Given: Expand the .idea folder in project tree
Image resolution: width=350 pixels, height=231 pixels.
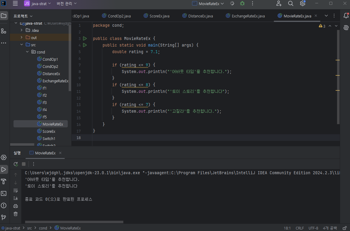Looking at the screenshot, I should (22, 30).
